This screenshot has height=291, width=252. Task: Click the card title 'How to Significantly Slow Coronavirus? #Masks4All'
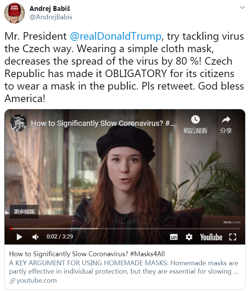pos(87,254)
